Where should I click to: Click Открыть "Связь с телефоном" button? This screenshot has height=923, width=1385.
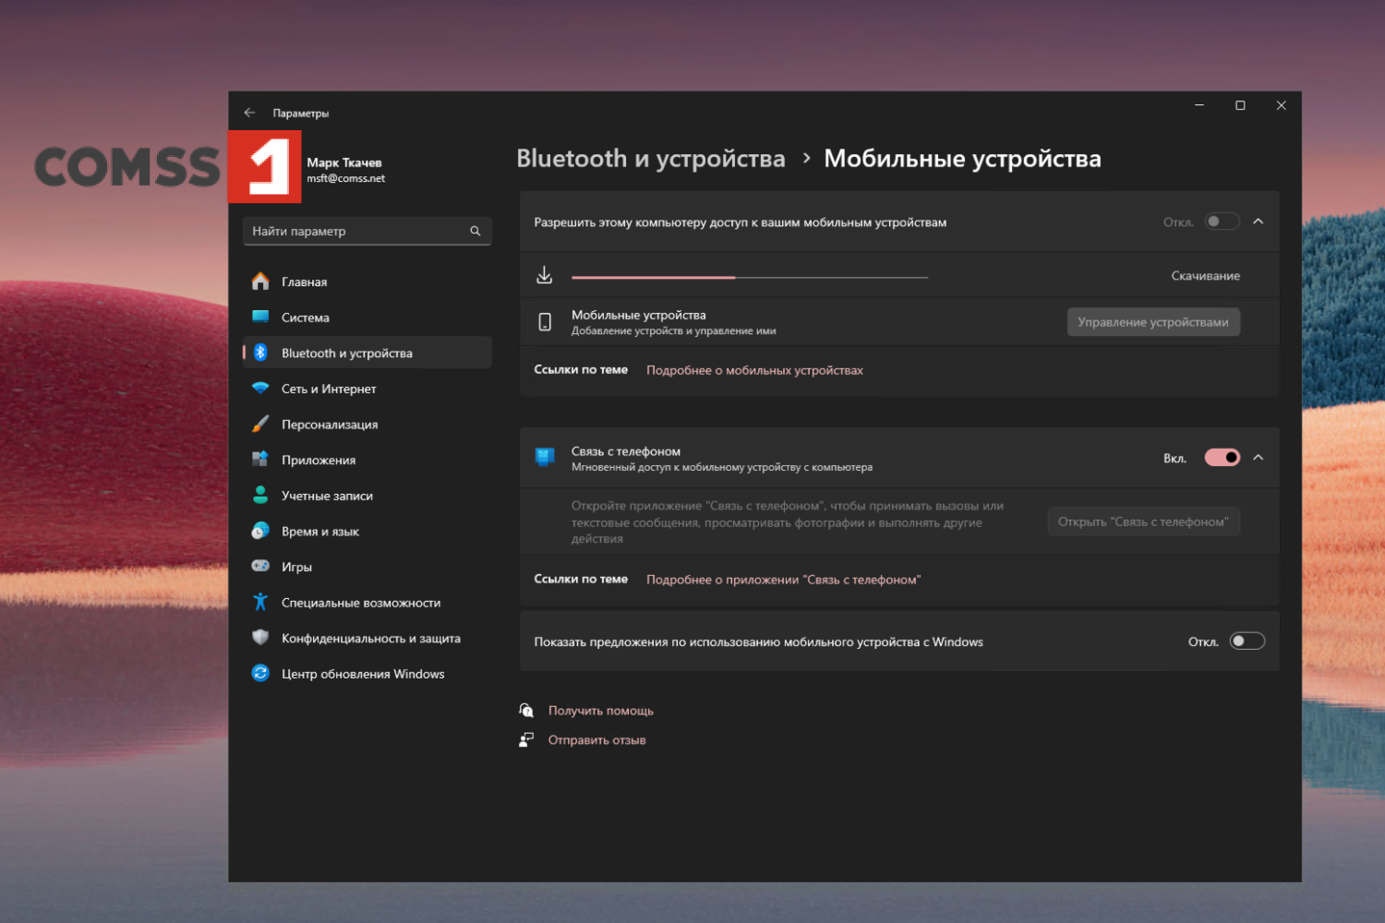(1143, 521)
